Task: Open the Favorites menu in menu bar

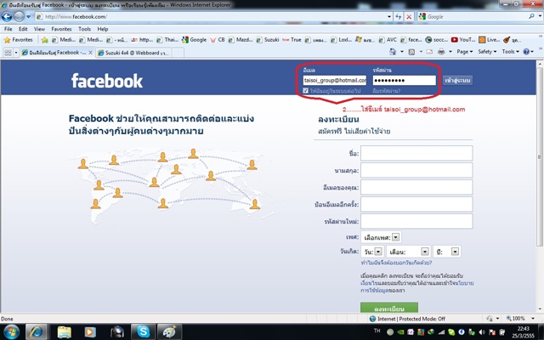Action: (60, 28)
